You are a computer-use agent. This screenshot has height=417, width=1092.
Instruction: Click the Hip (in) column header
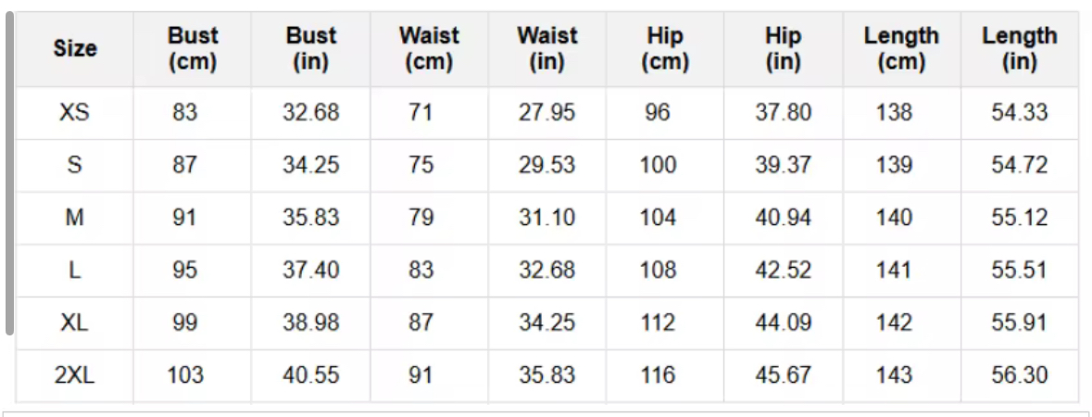click(784, 49)
